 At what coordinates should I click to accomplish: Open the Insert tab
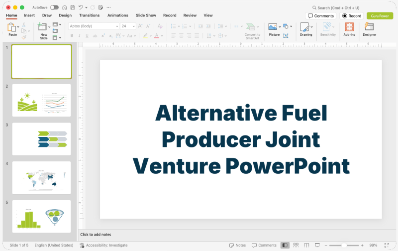point(29,15)
